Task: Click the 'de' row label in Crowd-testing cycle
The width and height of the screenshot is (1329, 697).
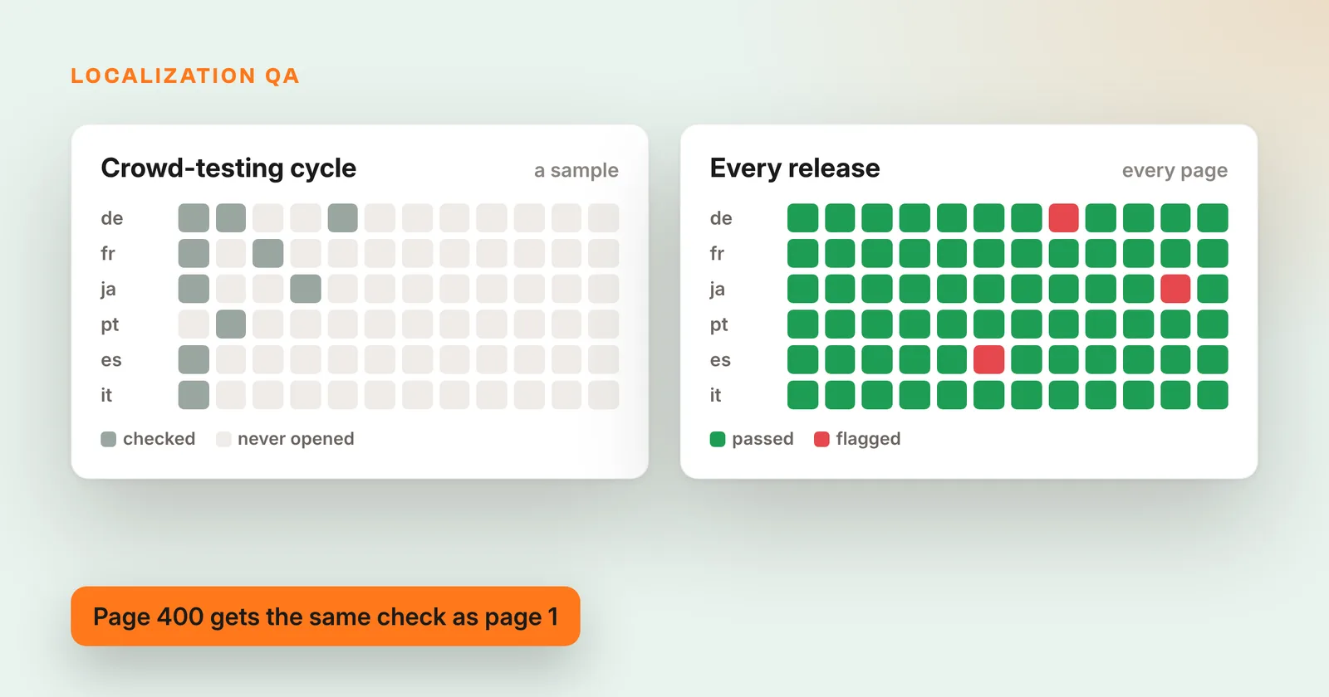Action: [x=112, y=218]
